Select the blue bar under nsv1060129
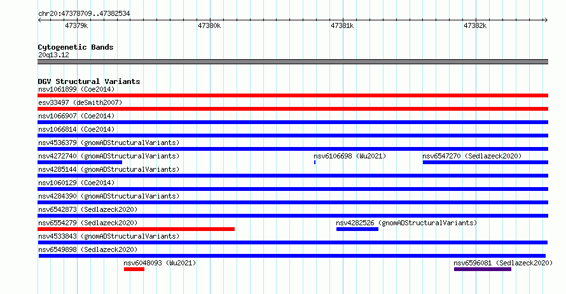Viewport: 566px width, 294px height. click(293, 189)
